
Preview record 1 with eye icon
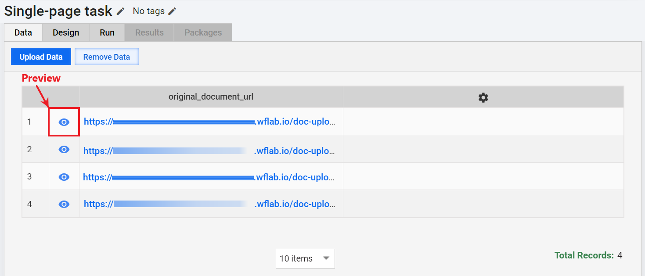[x=64, y=122]
